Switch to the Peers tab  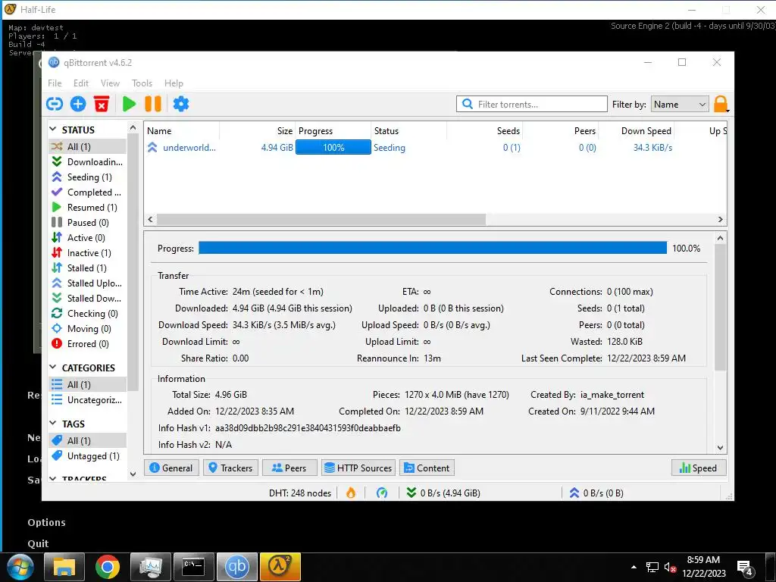pos(289,468)
